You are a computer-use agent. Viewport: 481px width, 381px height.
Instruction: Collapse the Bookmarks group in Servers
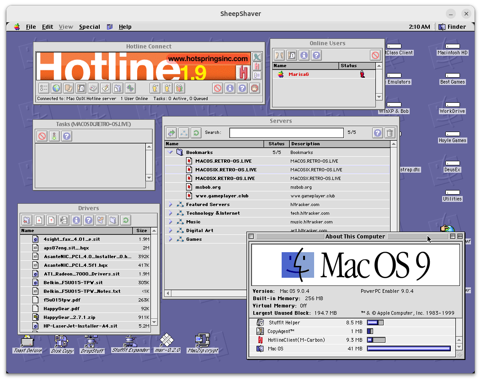pos(170,152)
